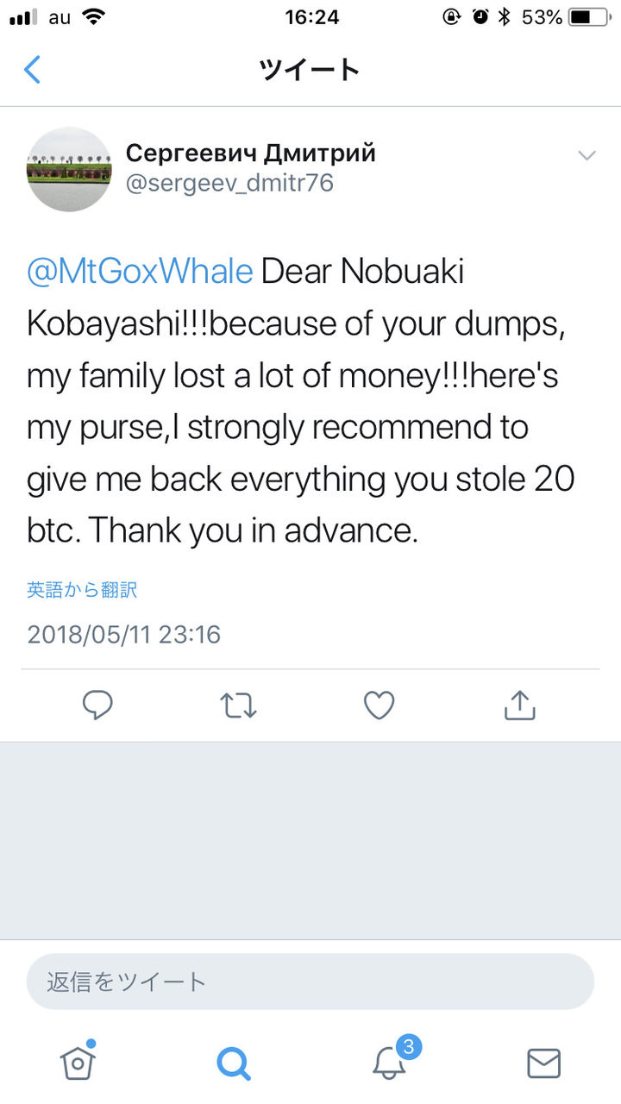Share the tweet via upload icon

click(519, 706)
